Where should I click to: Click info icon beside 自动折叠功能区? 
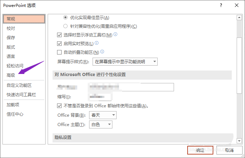(x=102, y=52)
